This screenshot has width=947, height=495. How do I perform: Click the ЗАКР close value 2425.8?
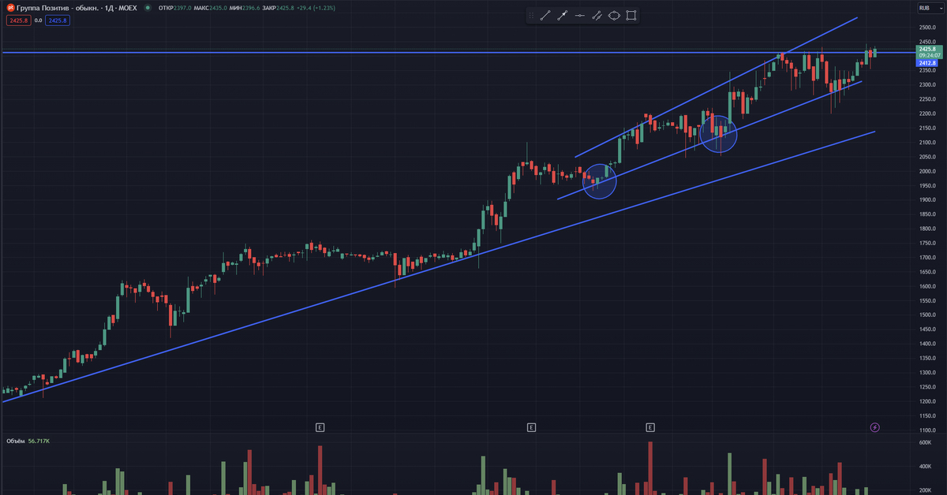pos(285,8)
